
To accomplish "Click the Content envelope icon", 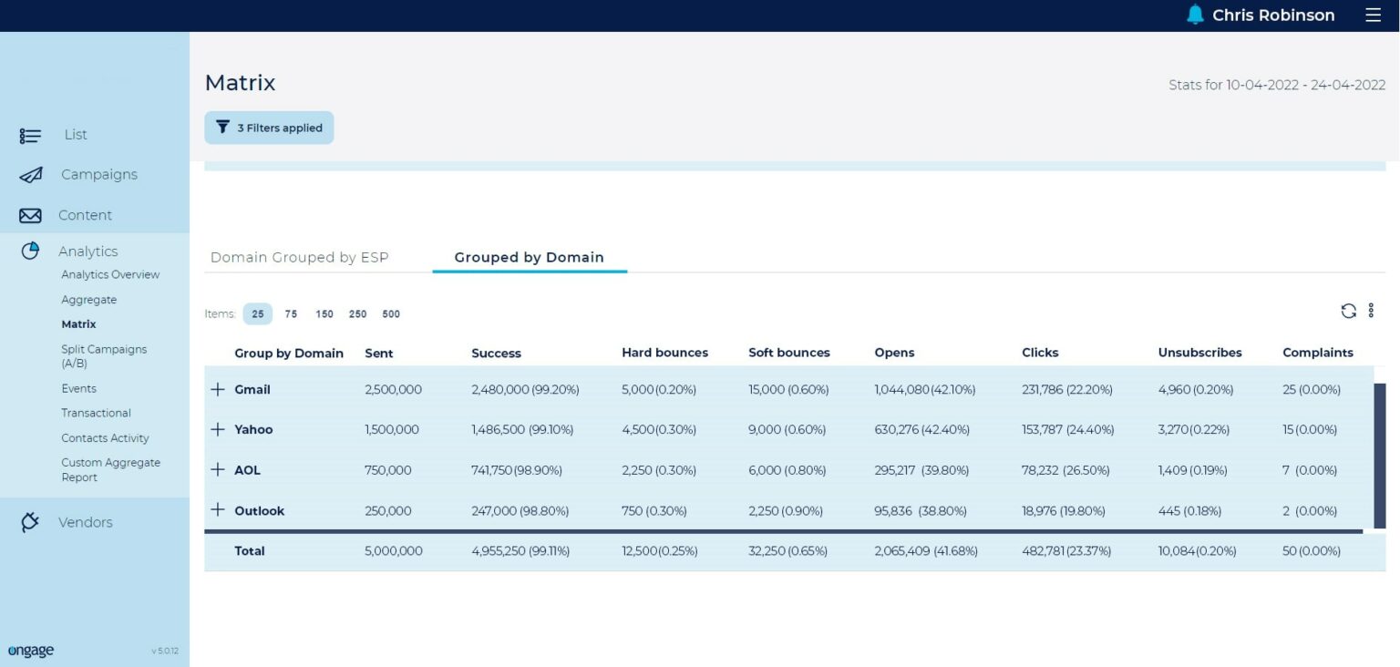I will [x=30, y=216].
